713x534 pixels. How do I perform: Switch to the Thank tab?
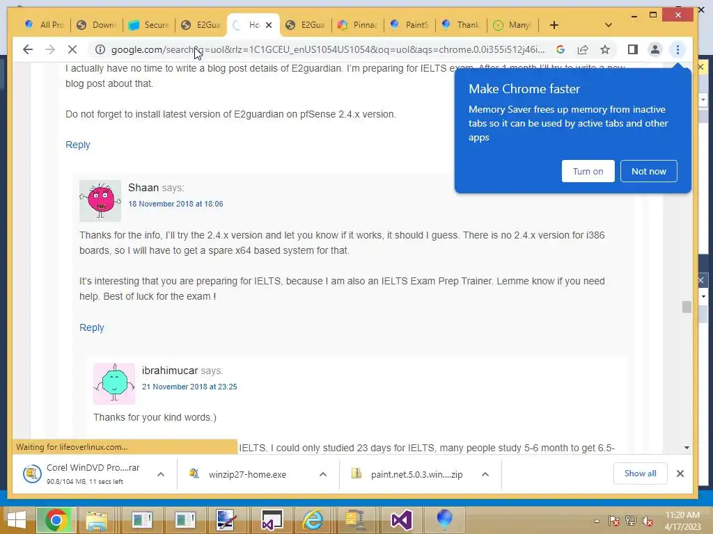click(x=462, y=25)
